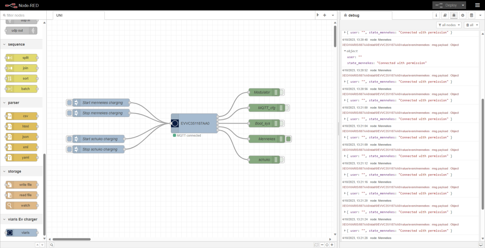This screenshot has width=485, height=248.
Task: Toggle the Boot_sys debug node output
Action: coord(282,123)
